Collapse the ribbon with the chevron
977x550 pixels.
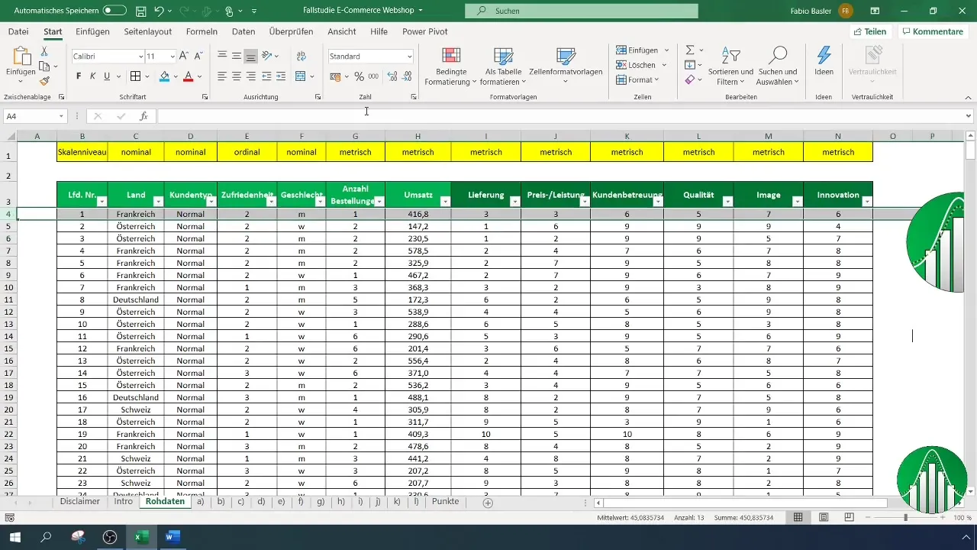tap(969, 97)
